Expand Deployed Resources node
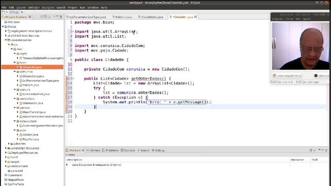 pyautogui.click(x=6, y=153)
